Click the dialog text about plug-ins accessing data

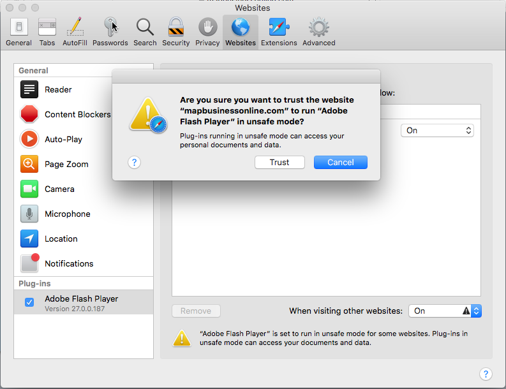click(x=262, y=140)
